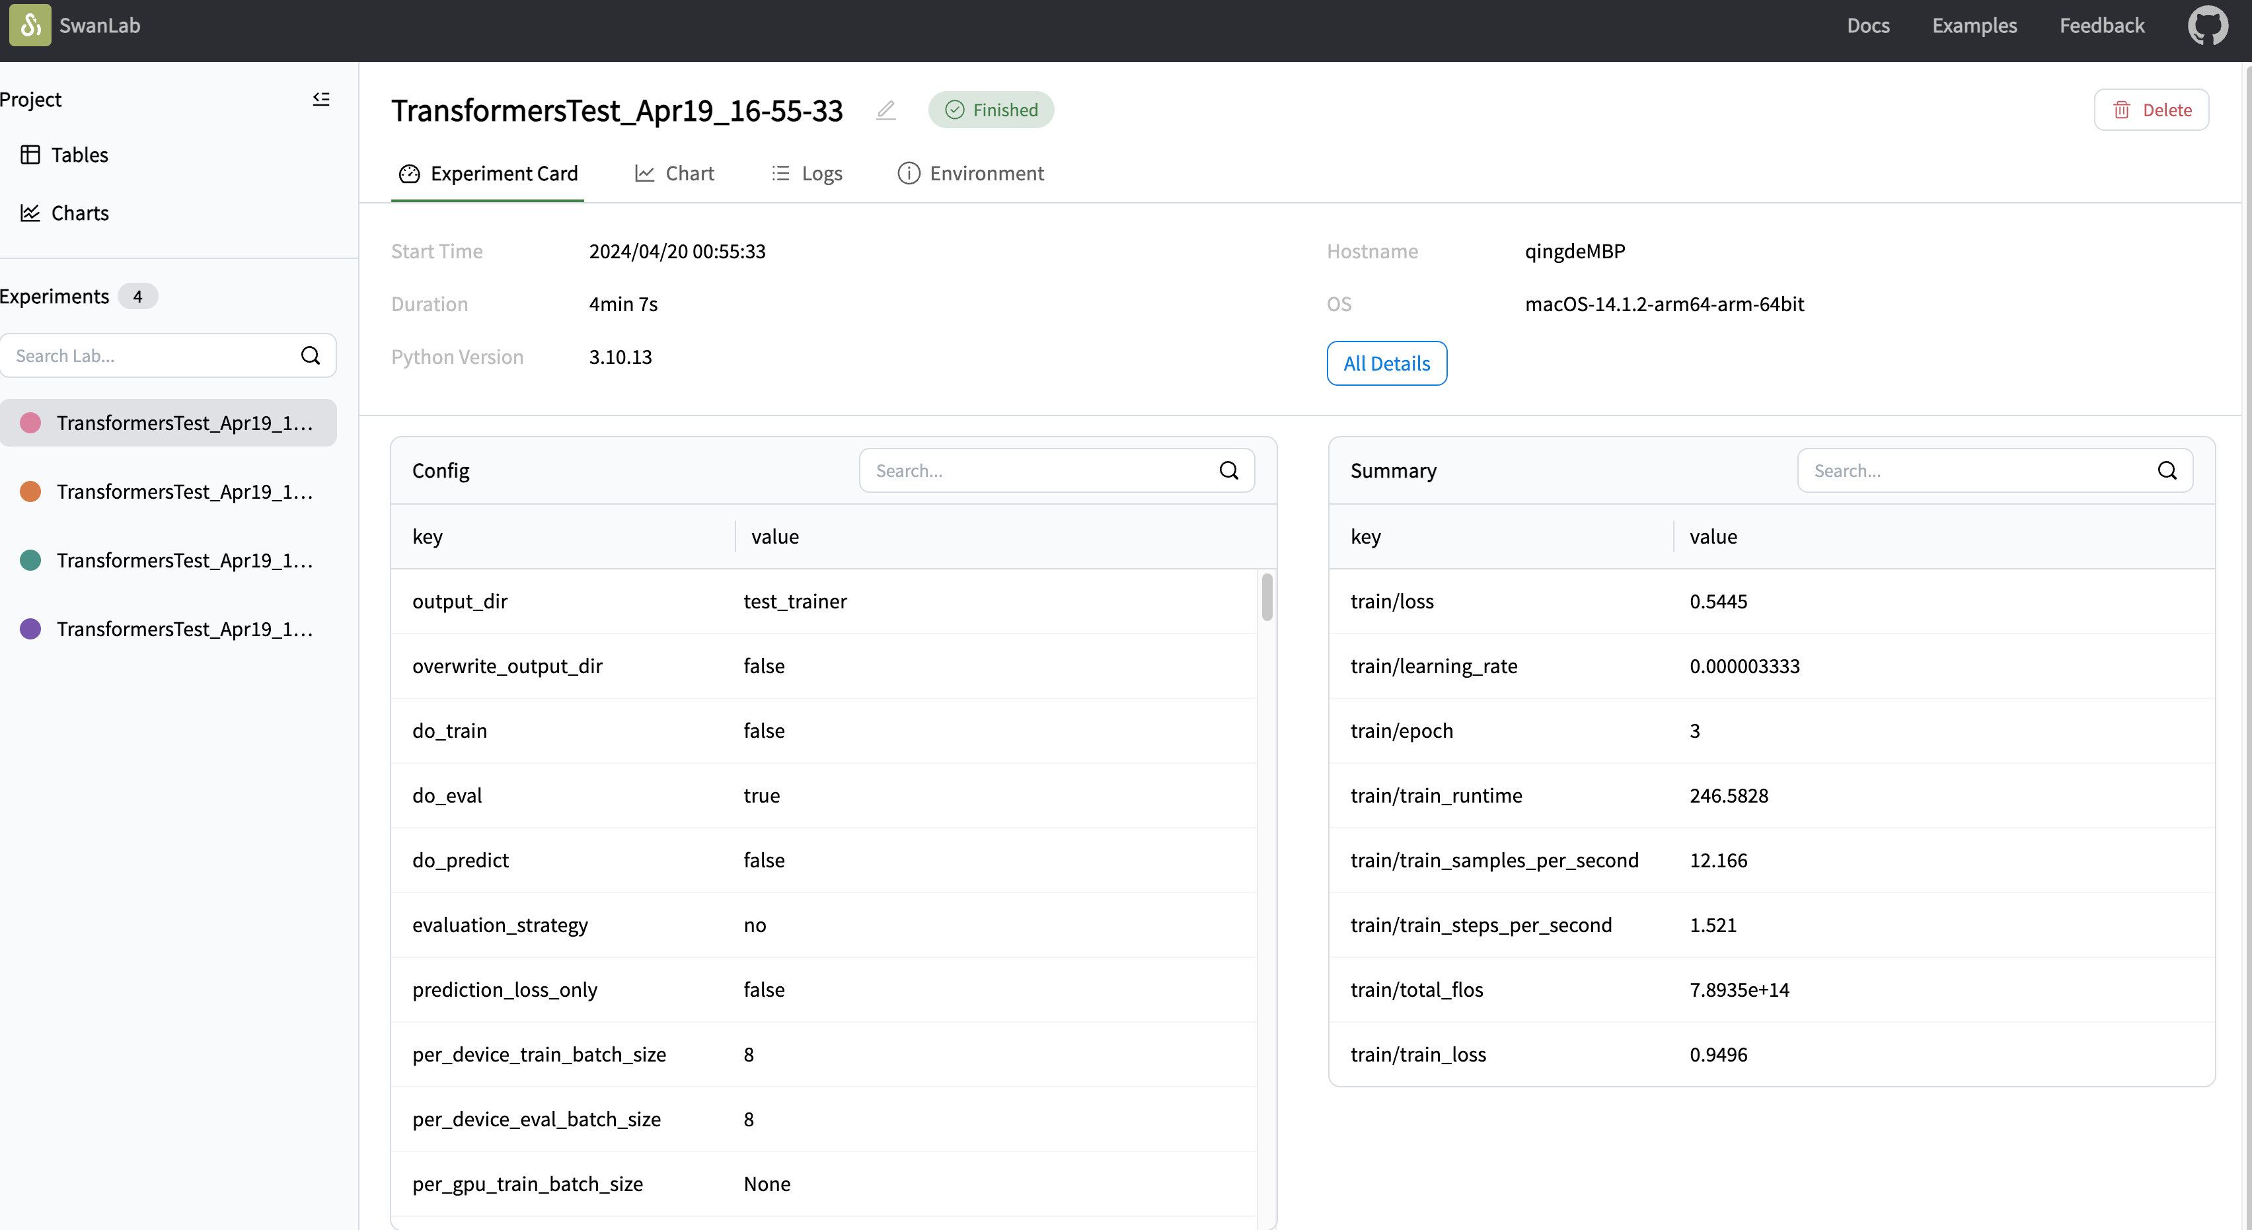Viewport: 2252px width, 1230px height.
Task: Click the Python Version value 3.10.13
Action: coord(620,357)
